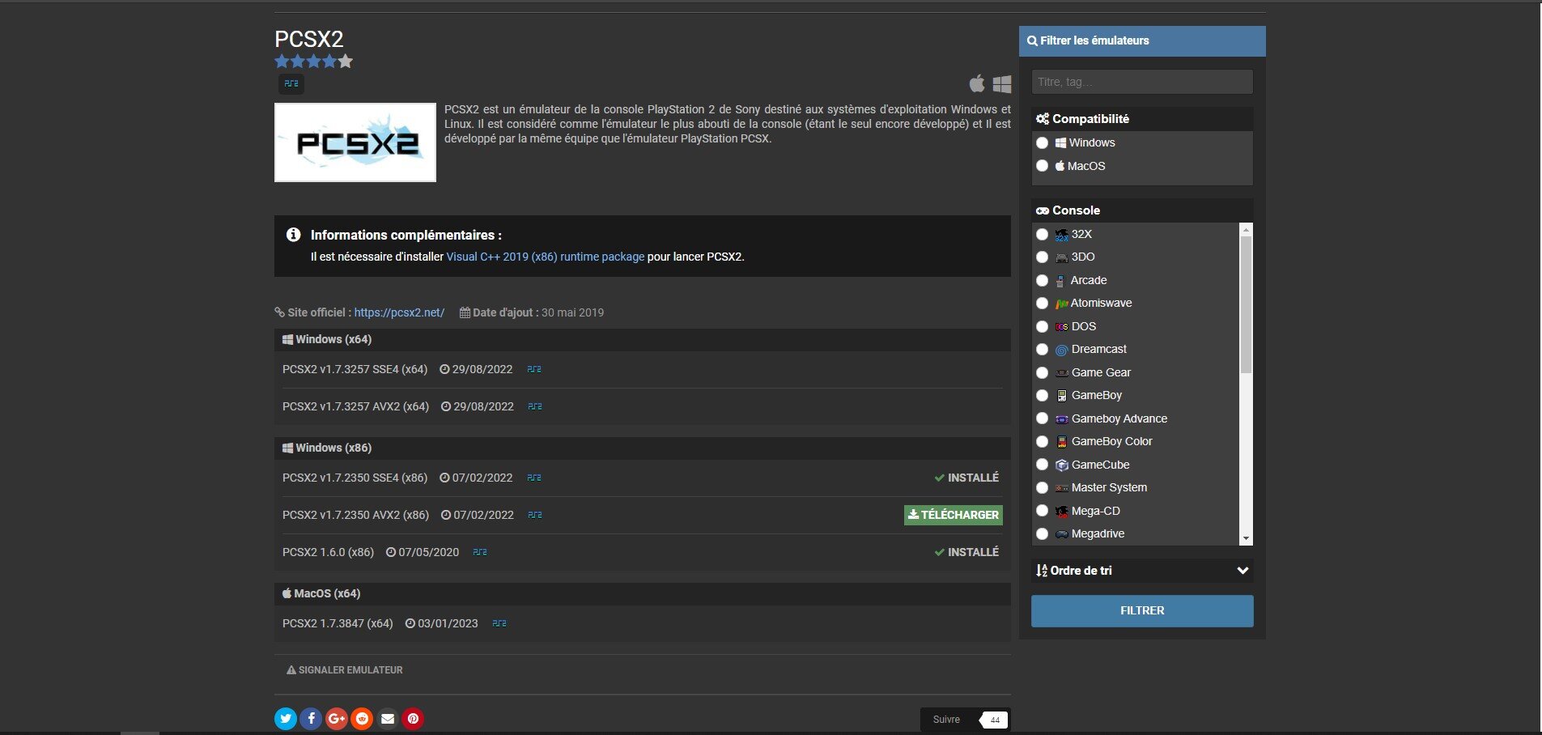Click the Date d'ajout 30 mai 2019 text
1542x735 pixels.
pyautogui.click(x=532, y=312)
